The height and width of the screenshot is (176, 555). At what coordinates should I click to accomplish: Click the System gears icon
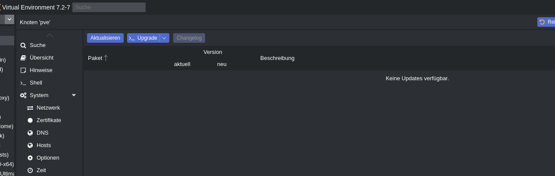tap(23, 95)
